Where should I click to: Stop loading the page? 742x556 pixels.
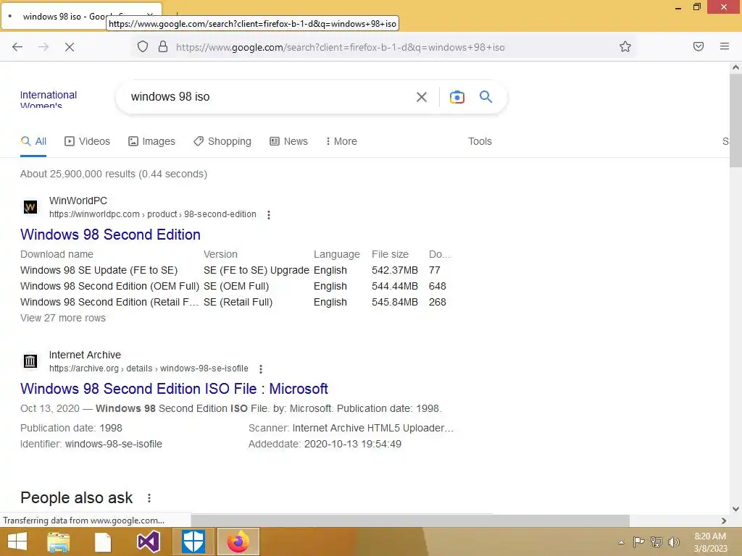[x=70, y=47]
